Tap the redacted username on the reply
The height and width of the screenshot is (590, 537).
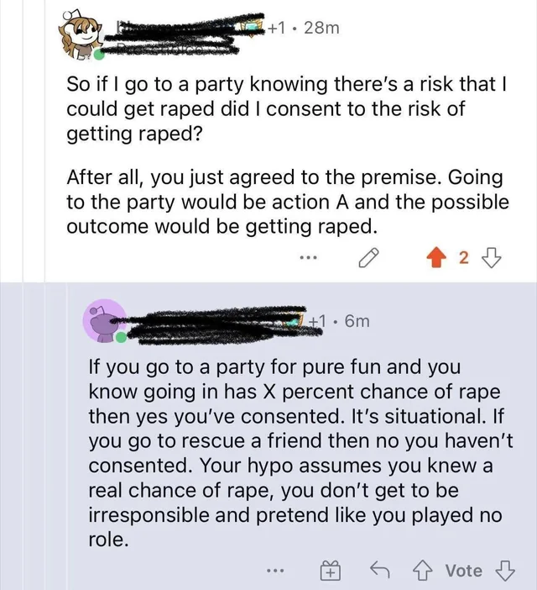tap(218, 324)
